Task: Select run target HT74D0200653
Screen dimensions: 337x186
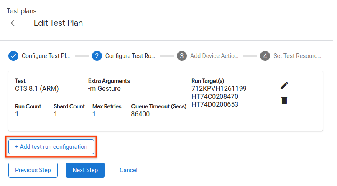Action: 215,104
